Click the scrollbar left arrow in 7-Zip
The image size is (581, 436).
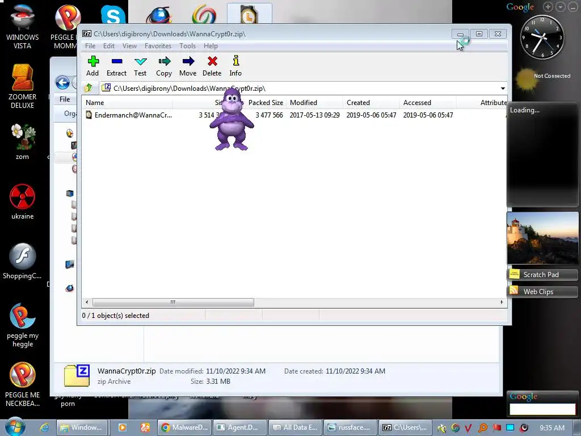tap(87, 302)
